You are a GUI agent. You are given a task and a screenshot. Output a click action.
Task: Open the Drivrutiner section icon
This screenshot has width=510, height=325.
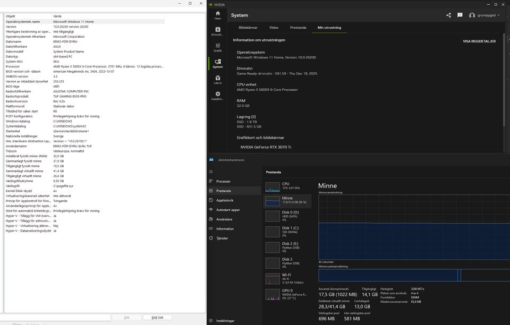click(217, 31)
